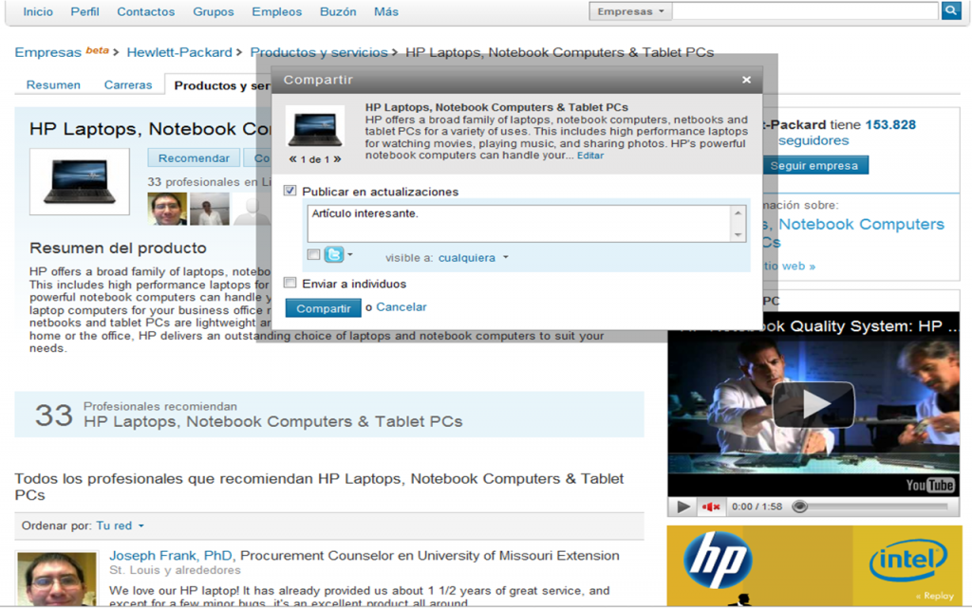Click the message box scroll up arrow
The height and width of the screenshot is (608, 972).
tap(738, 213)
